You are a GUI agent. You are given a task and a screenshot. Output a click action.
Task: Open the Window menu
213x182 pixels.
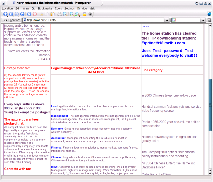(x=82, y=8)
